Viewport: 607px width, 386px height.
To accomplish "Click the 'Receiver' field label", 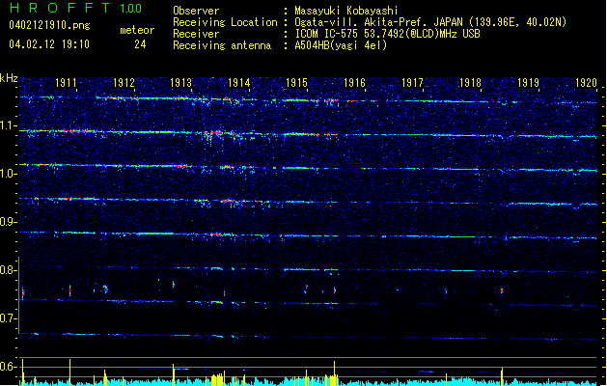I will point(196,34).
